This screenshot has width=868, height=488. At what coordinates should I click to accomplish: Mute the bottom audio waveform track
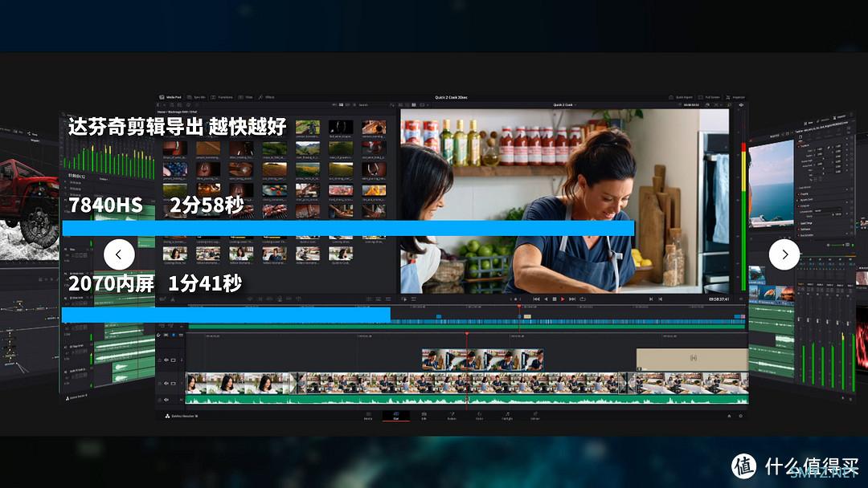tap(166, 400)
